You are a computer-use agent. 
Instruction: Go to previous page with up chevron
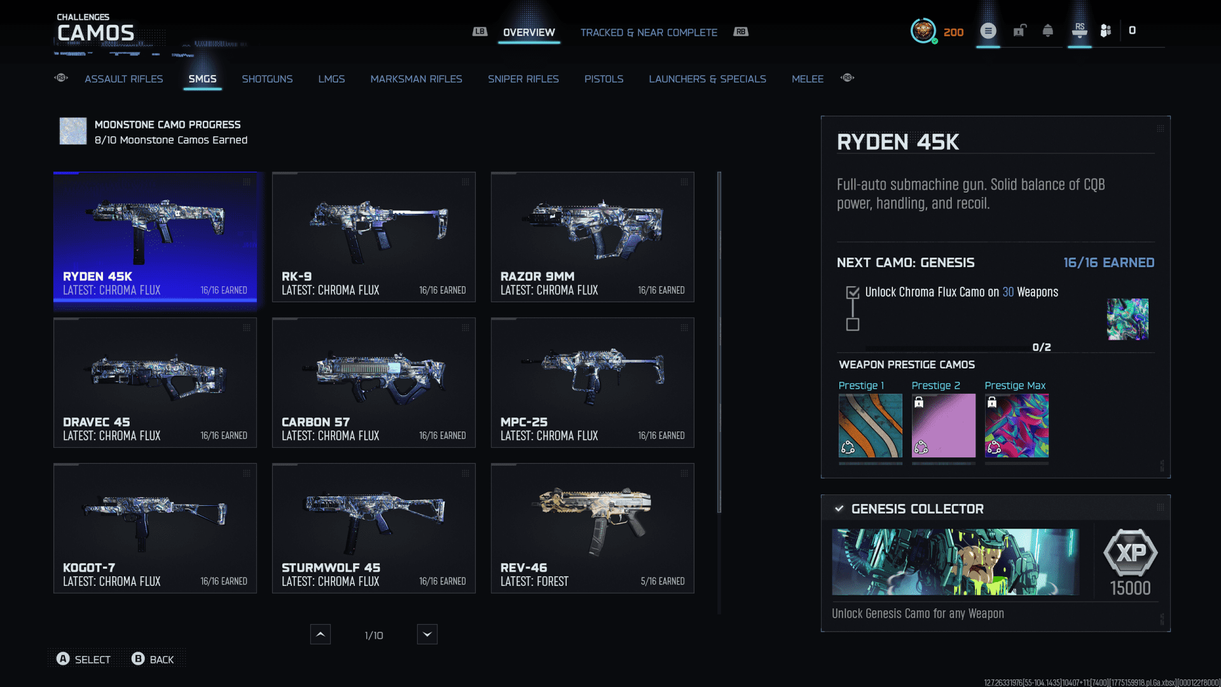pyautogui.click(x=321, y=634)
